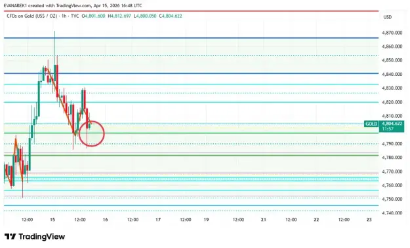Click the 4,830.000 price axis label

click(x=392, y=88)
